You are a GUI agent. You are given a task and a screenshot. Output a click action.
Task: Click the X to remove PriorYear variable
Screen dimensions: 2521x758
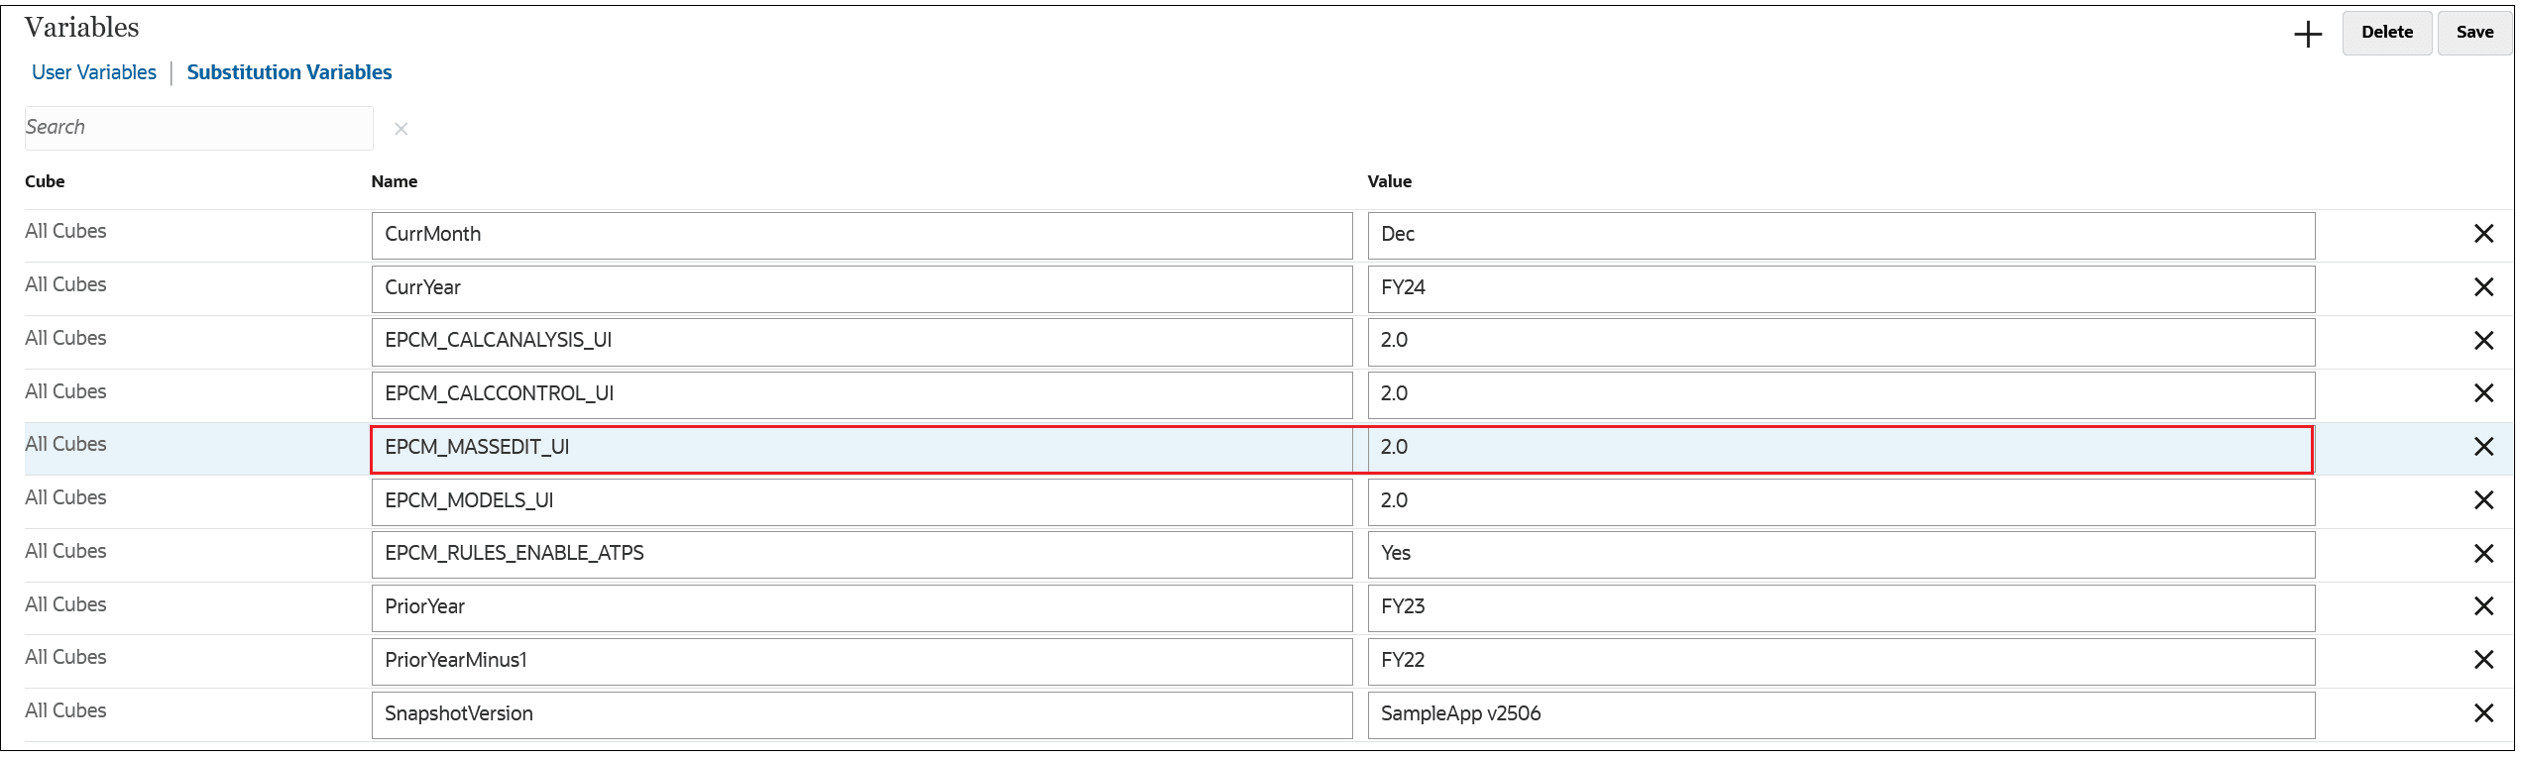point(2483,606)
